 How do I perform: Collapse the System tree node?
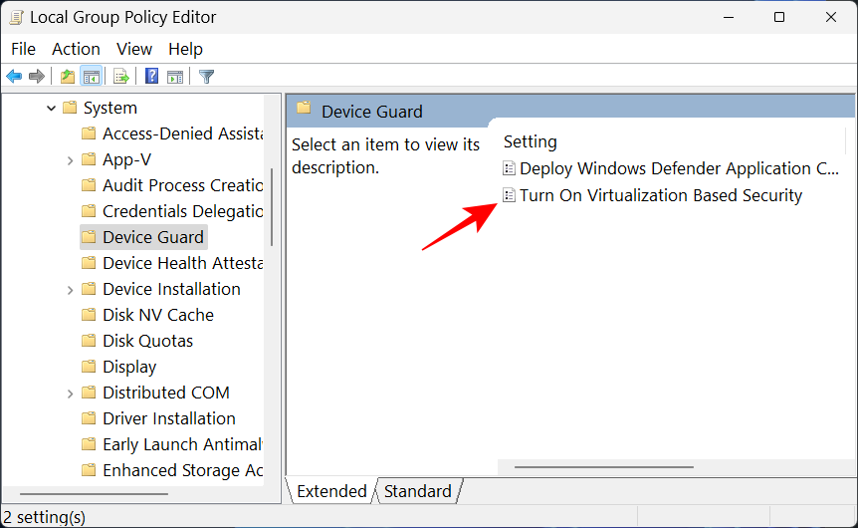click(x=51, y=108)
